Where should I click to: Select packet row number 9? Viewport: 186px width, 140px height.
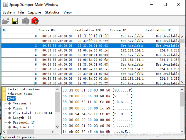tap(90, 79)
